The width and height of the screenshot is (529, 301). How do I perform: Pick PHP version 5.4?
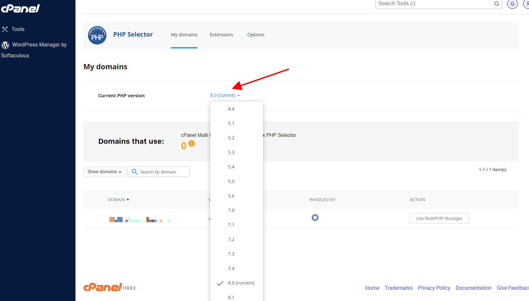coord(237,167)
